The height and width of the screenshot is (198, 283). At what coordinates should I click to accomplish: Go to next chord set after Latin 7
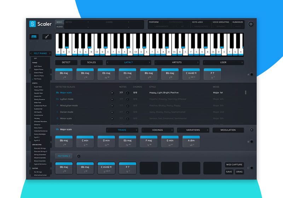[149, 62]
